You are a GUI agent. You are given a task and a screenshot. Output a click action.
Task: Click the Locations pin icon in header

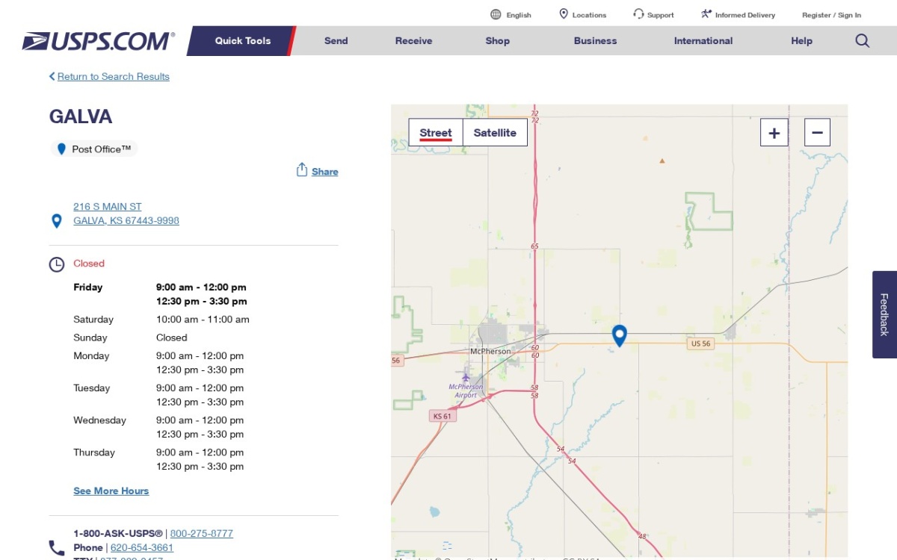[564, 14]
